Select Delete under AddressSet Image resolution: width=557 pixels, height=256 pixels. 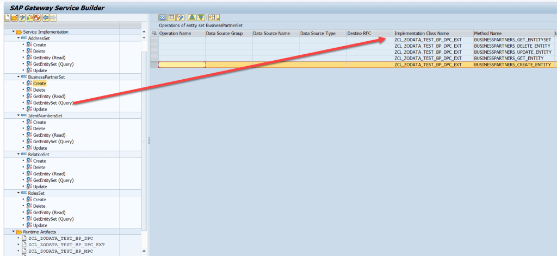(39, 51)
